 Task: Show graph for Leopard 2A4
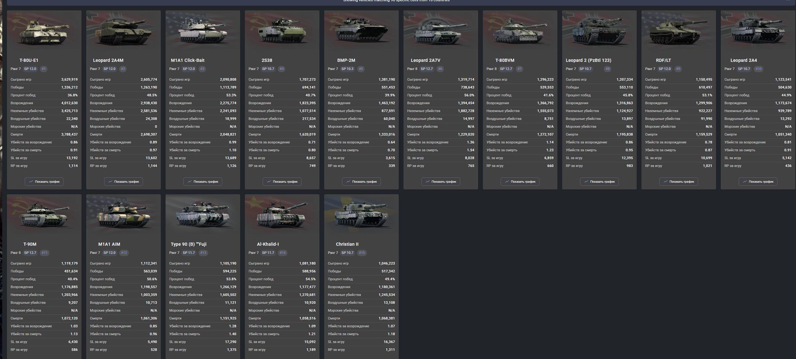[758, 181]
